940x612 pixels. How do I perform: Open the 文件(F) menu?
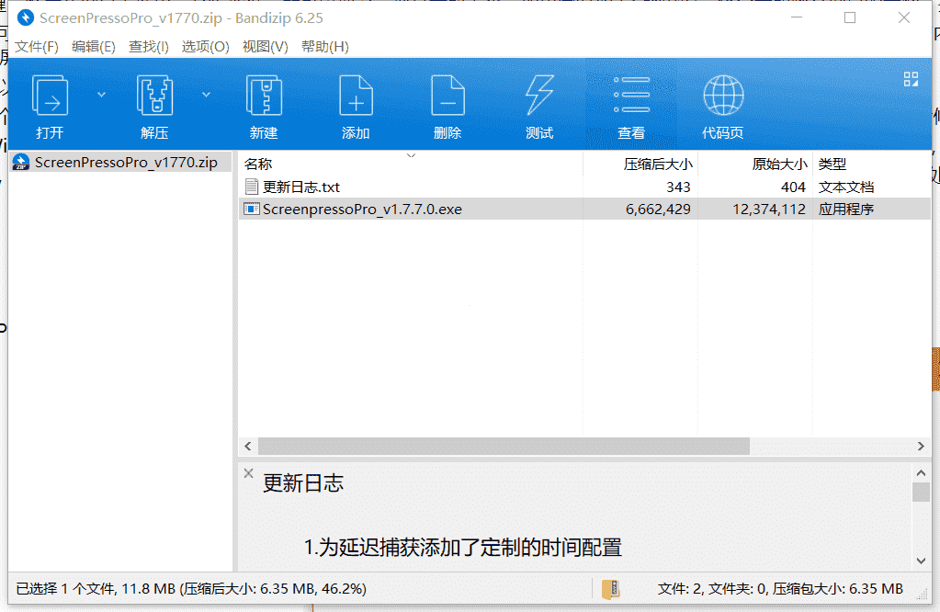pos(37,47)
